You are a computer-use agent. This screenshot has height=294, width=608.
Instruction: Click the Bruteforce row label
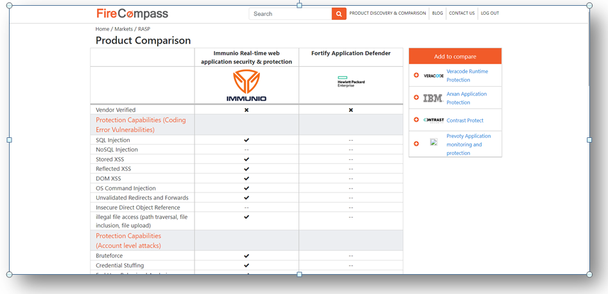[109, 256]
